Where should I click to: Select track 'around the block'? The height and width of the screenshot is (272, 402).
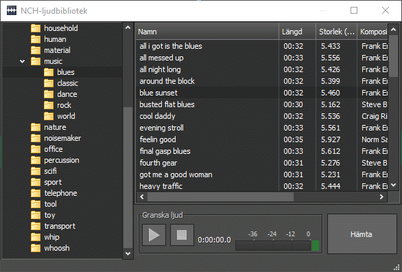pos(167,81)
